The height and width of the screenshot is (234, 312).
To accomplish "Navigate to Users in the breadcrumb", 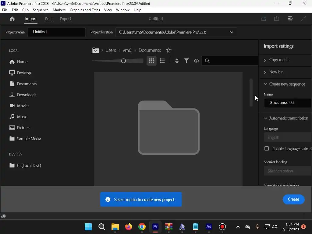I will [110, 50].
